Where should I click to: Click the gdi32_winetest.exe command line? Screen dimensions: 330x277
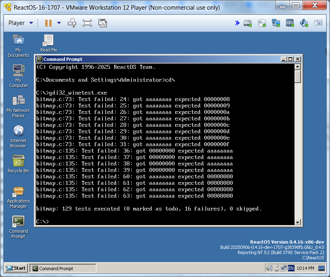71,93
